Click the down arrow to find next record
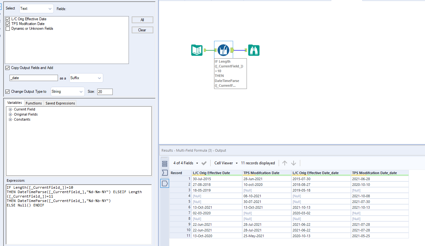This screenshot has width=425, height=246. click(x=294, y=163)
